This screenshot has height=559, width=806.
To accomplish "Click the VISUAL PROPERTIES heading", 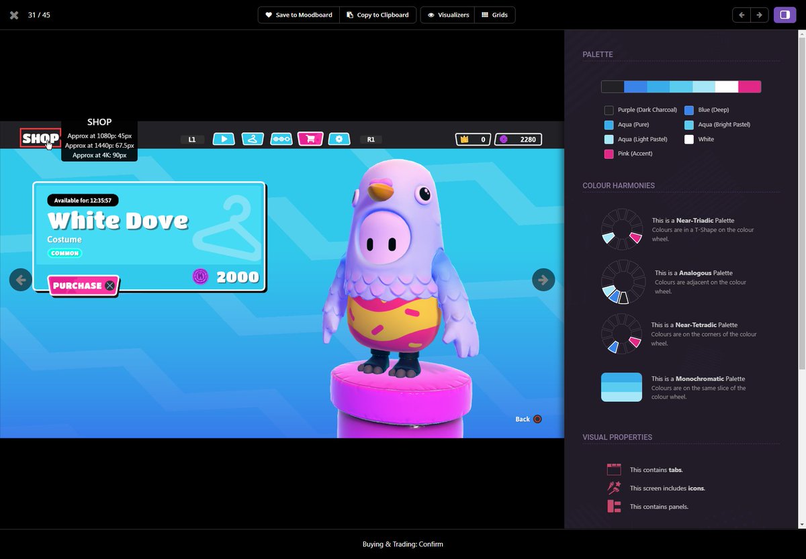I will [617, 437].
